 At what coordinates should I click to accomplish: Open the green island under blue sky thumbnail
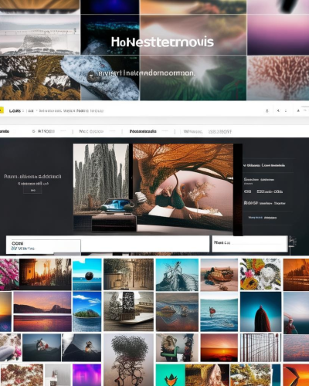coord(87,311)
